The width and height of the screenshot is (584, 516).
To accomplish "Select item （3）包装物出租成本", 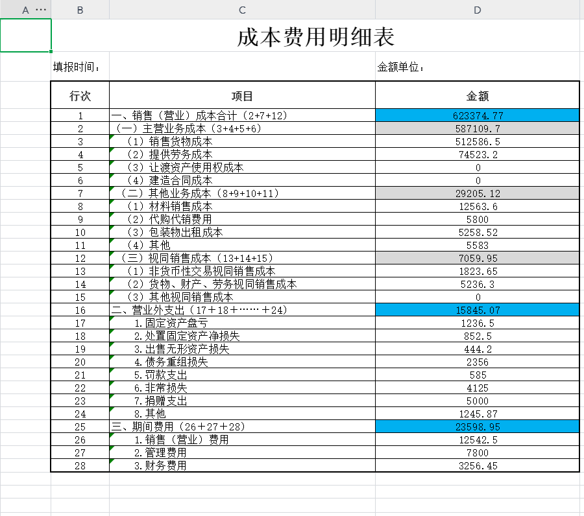I will click(242, 232).
